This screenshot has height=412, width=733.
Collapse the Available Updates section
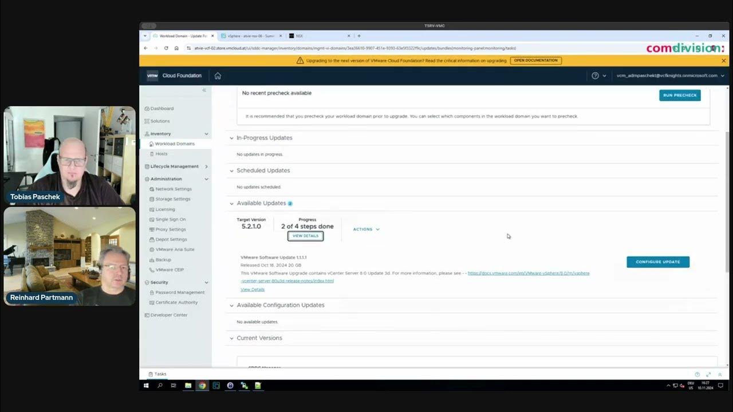click(231, 203)
